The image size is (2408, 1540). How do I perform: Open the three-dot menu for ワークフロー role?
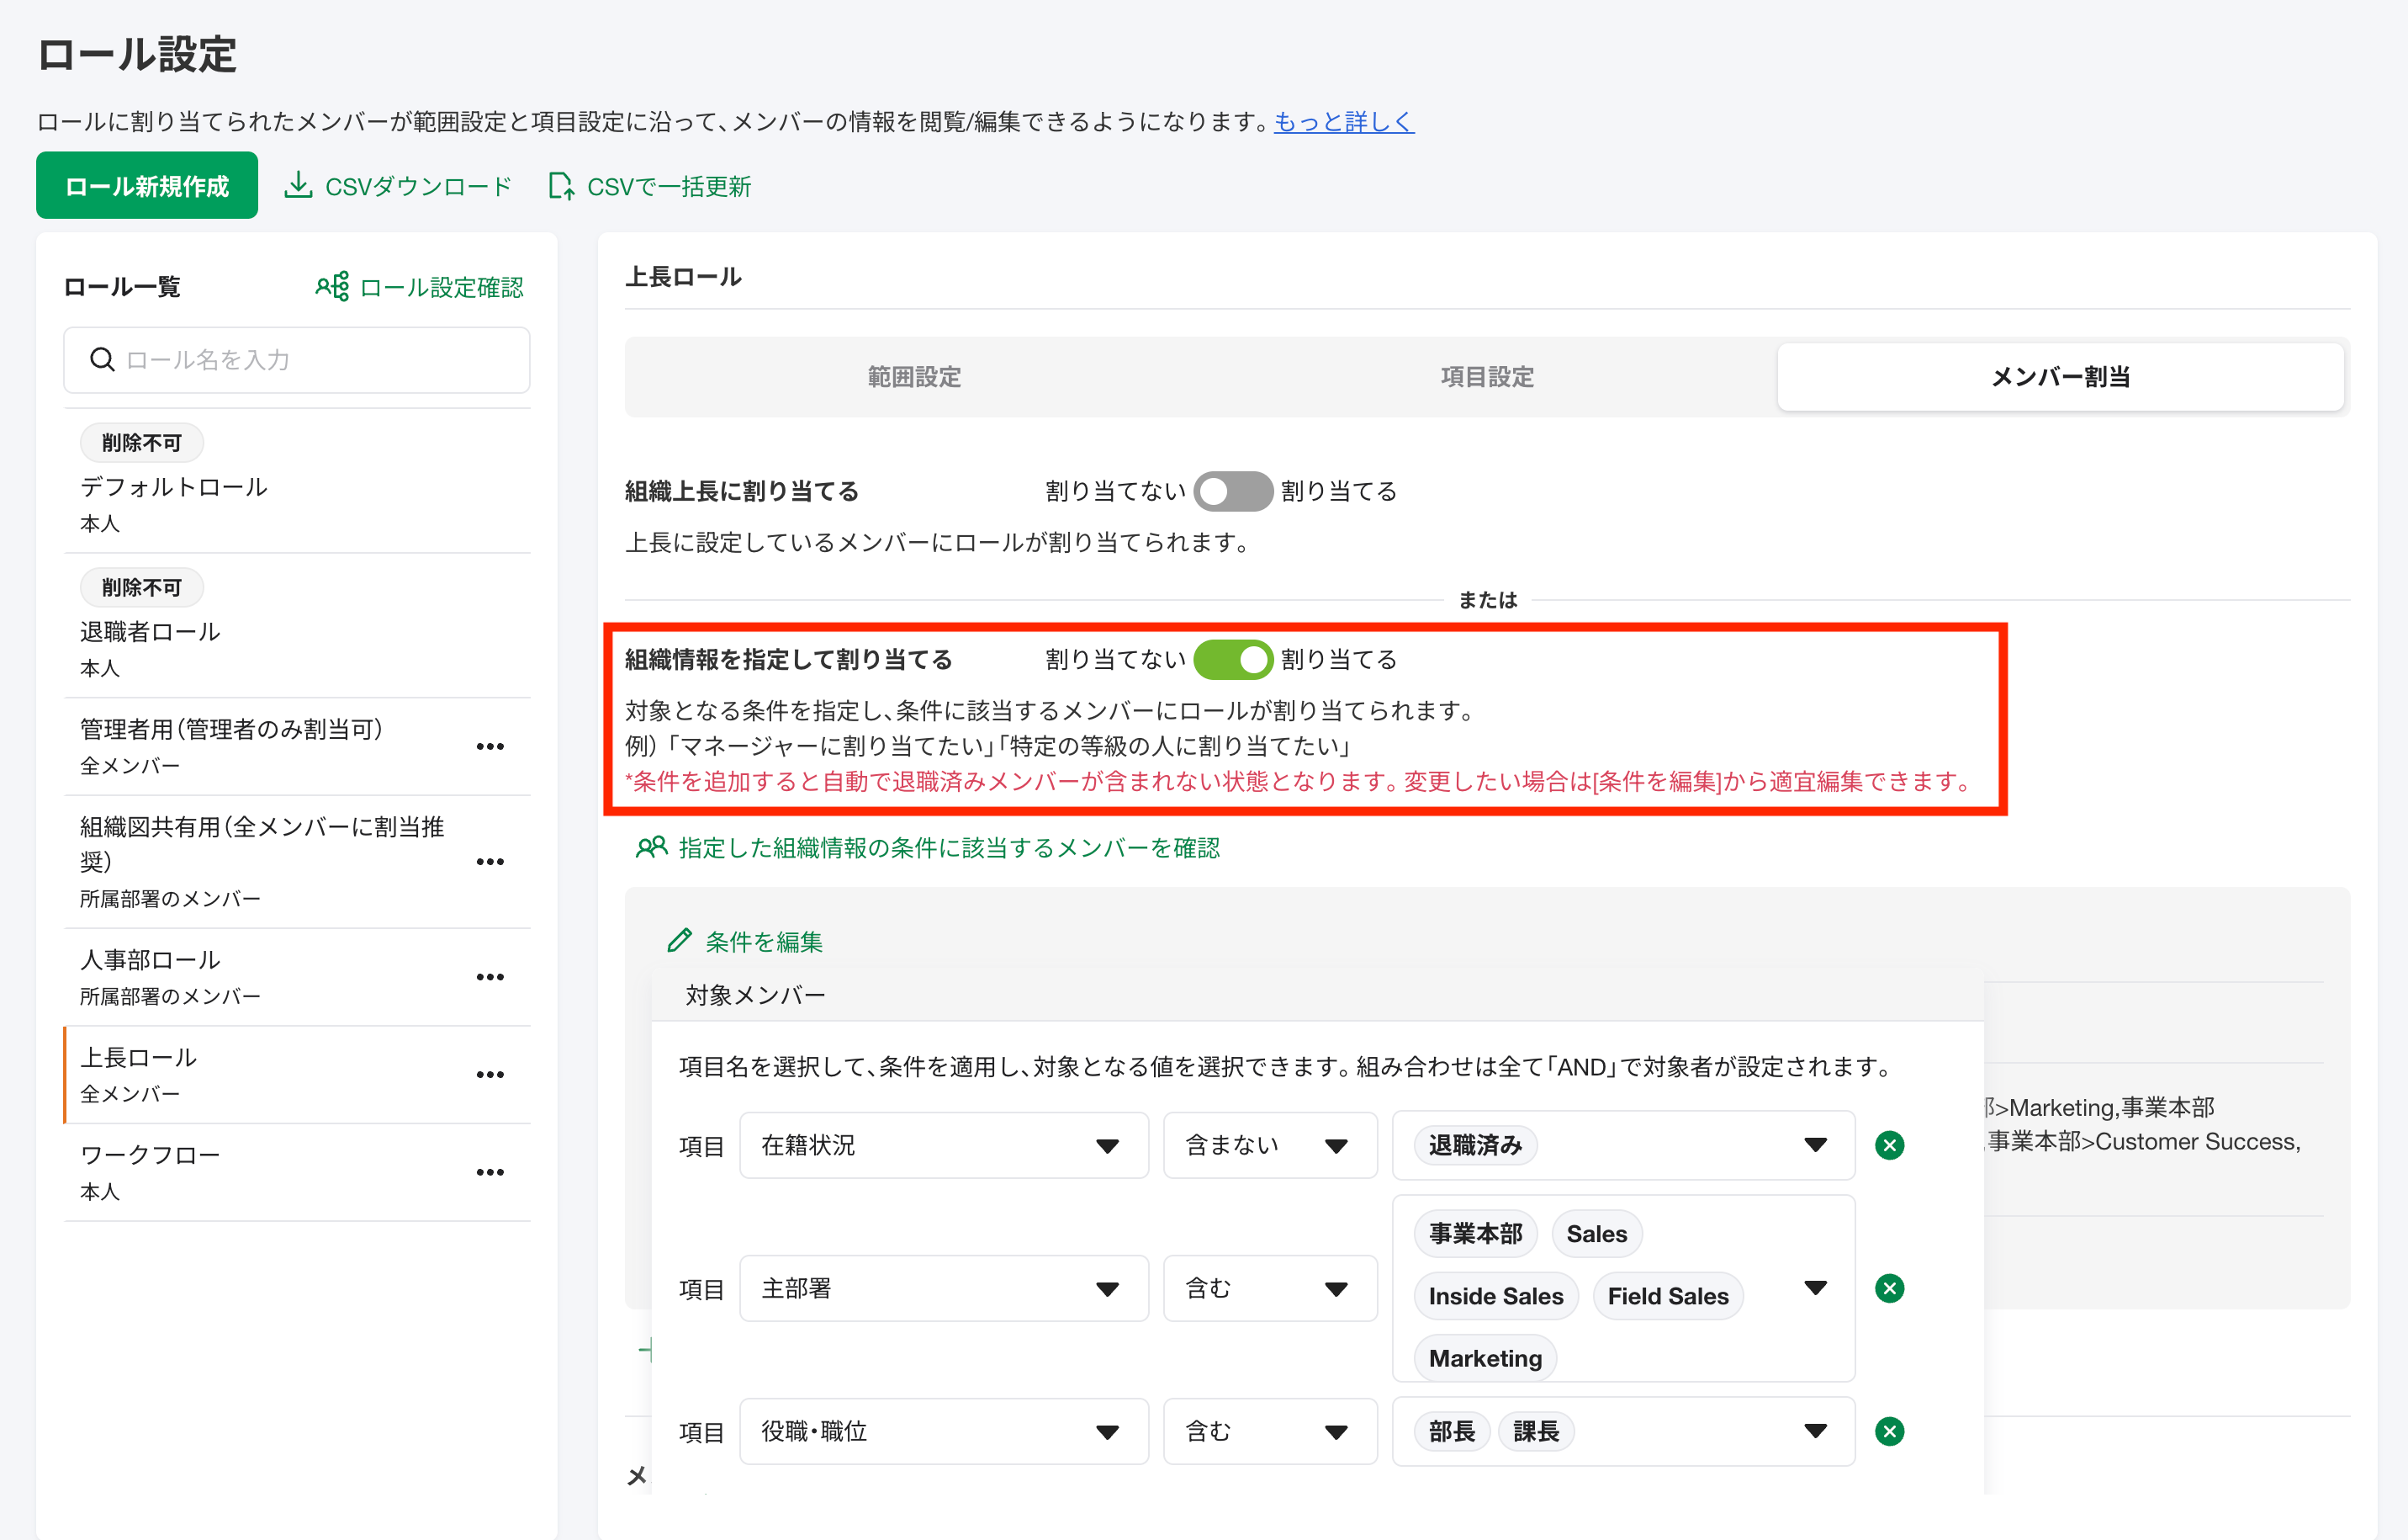coord(490,1171)
